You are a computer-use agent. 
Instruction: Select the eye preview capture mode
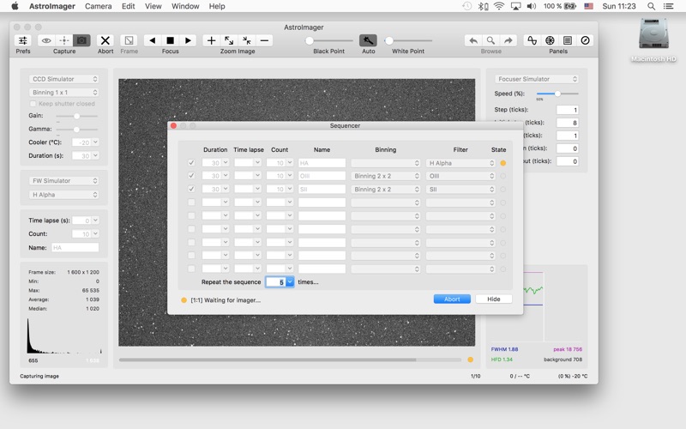tap(46, 40)
